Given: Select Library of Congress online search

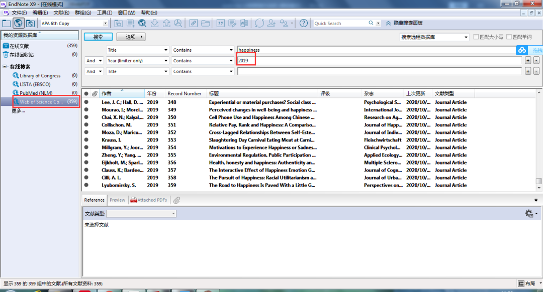Looking at the screenshot, I should [x=40, y=76].
